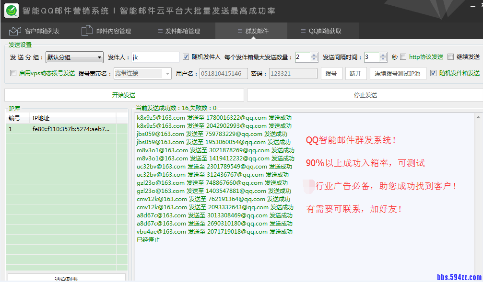Viewport: 483px width, 282px height.
Task: Click the 当前发送成功数：16,失败数：0 label
Action: point(176,108)
